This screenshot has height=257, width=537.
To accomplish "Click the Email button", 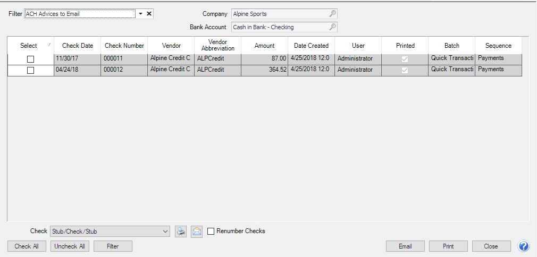I will tap(405, 246).
